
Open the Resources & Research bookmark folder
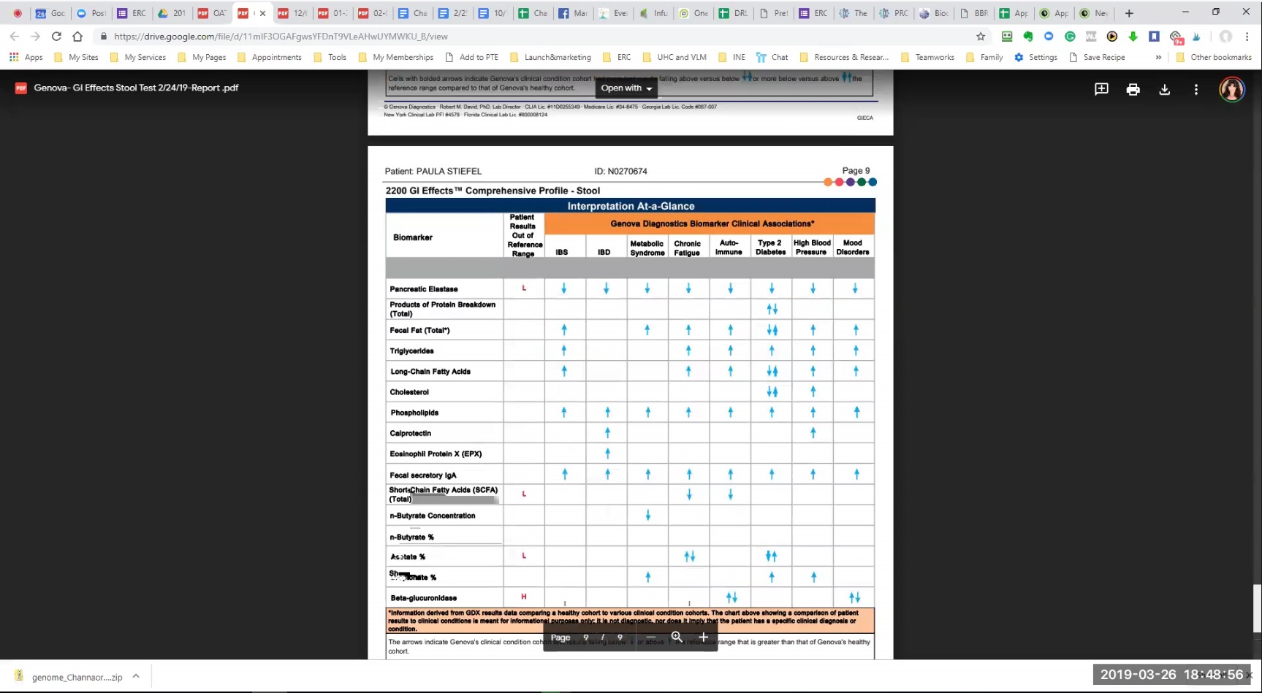pyautogui.click(x=844, y=57)
